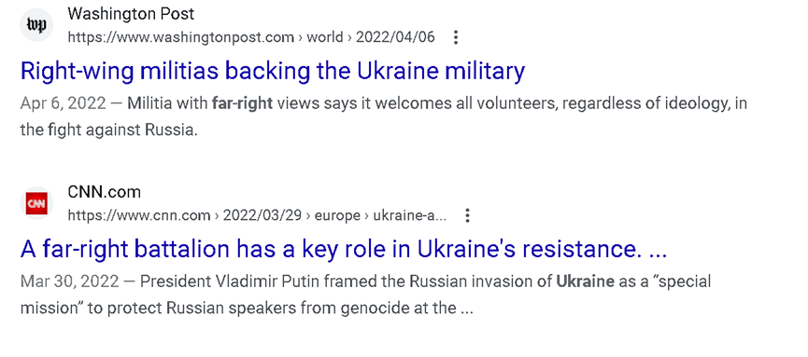Click truncated 'ukraine-a...' segment in CNN breadcrumb
Screen dimensions: 808x357
(410, 215)
